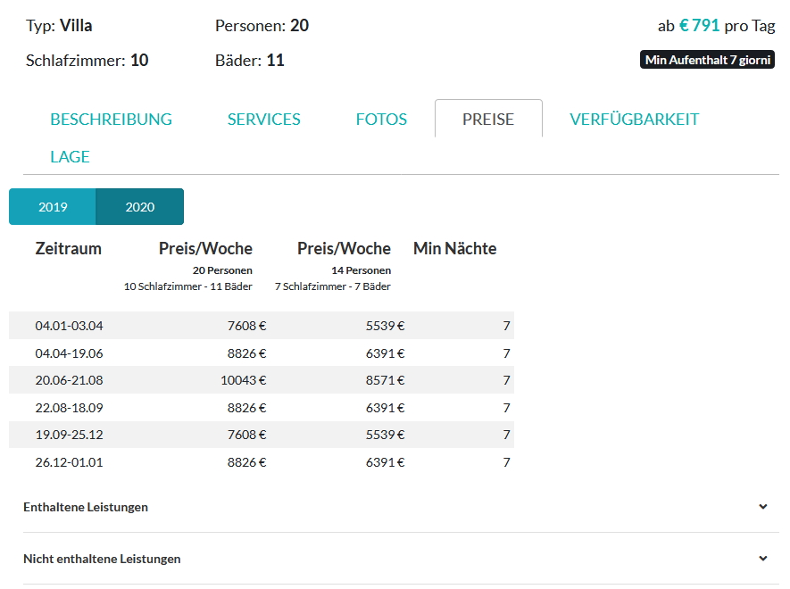
Task: Select the 04.01-03.04 price row
Action: 262,326
